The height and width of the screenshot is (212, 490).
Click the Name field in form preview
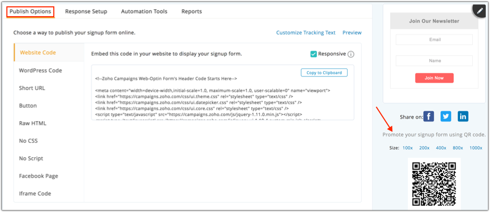click(x=434, y=61)
